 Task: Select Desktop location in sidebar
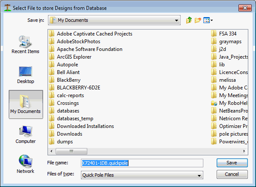pyautogui.click(x=25, y=75)
